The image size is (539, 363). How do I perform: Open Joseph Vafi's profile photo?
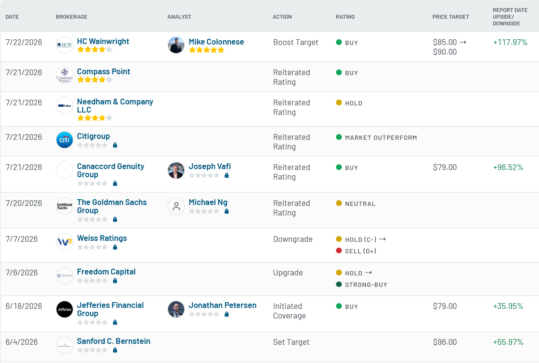[x=176, y=170]
